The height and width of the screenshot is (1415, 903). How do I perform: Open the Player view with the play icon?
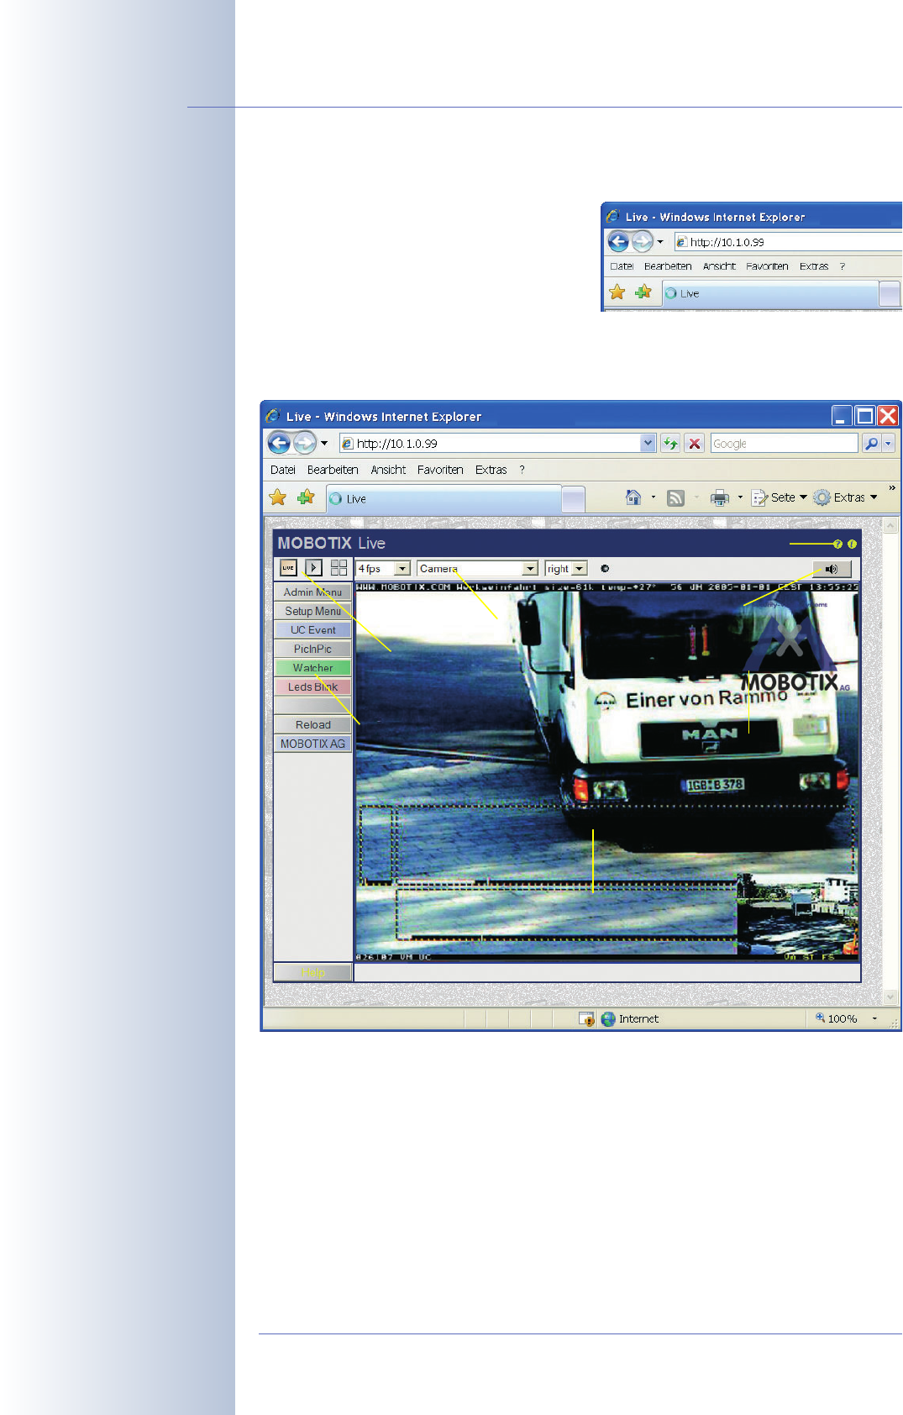click(313, 568)
